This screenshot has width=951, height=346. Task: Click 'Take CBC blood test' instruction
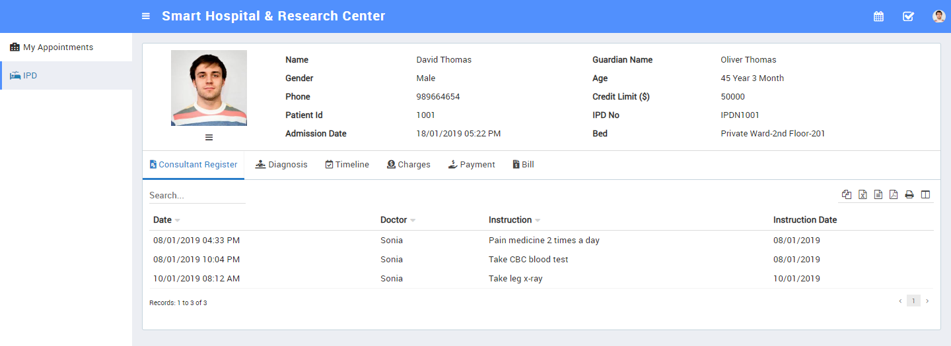(x=528, y=260)
